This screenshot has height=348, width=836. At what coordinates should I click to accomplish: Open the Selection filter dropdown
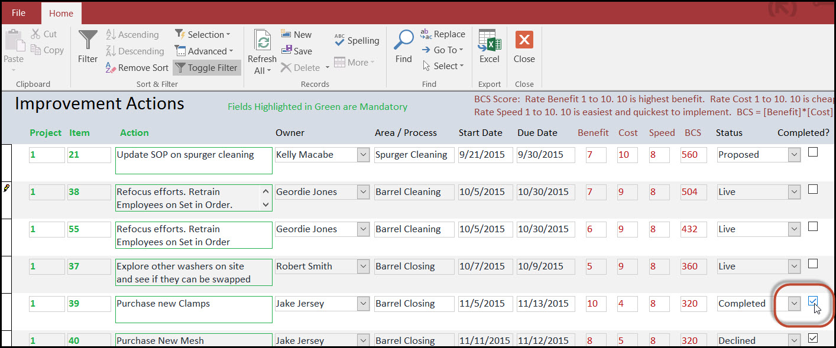[x=202, y=35]
